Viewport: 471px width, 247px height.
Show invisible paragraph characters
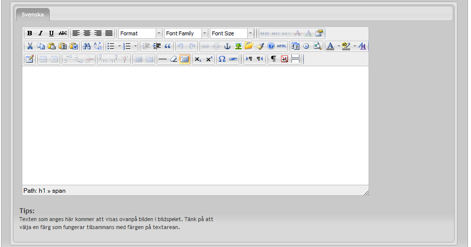[x=274, y=59]
